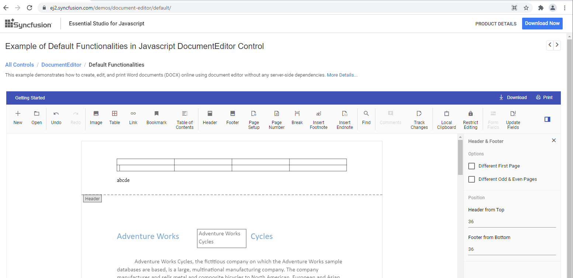Click the Header from Top field
The width and height of the screenshot is (573, 278).
point(511,222)
